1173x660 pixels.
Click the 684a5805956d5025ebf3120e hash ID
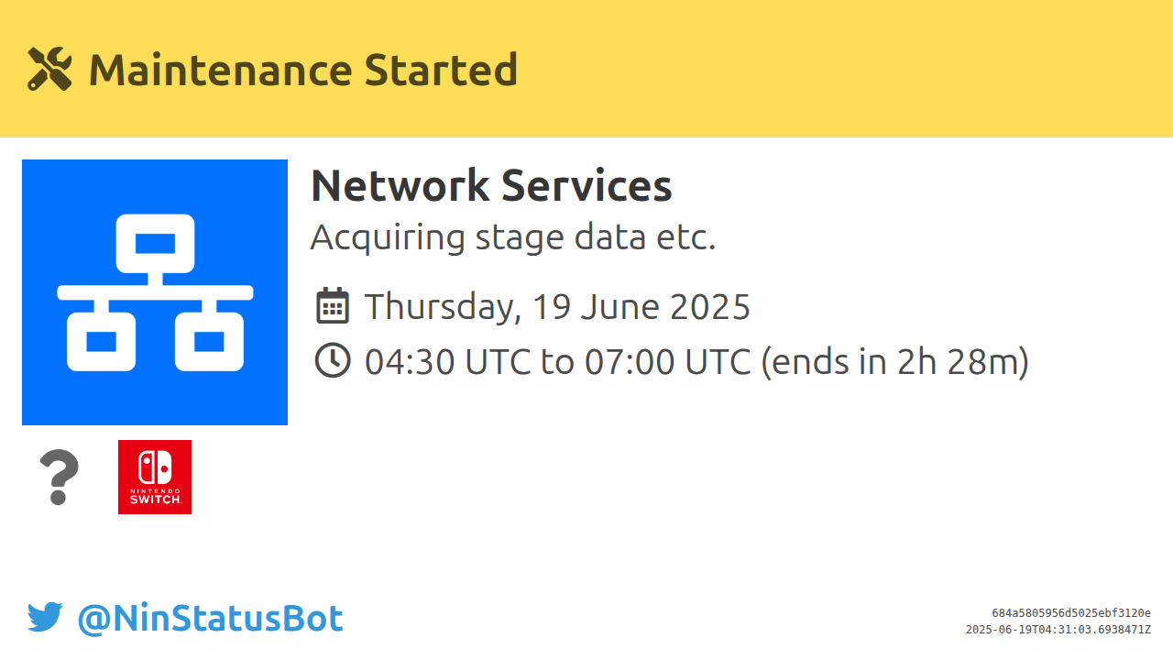point(1071,613)
